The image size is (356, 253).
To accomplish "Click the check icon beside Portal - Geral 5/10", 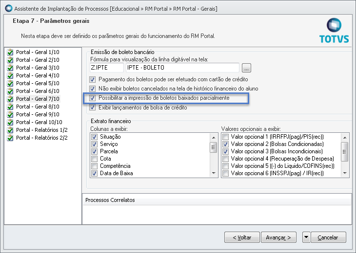I will coord(10,83).
